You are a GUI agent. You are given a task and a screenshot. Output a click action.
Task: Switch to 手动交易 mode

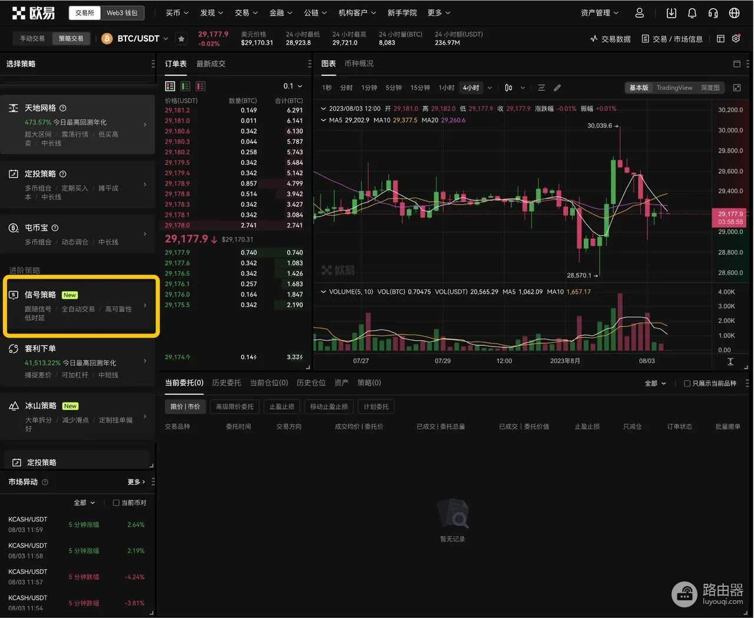(x=32, y=39)
